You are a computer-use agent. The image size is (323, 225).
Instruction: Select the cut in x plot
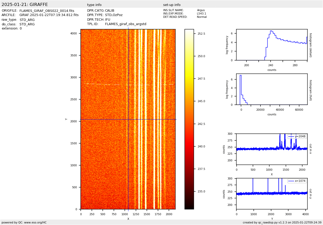[x=272, y=149]
